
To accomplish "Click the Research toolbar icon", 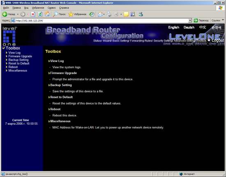I will [x=133, y=14].
